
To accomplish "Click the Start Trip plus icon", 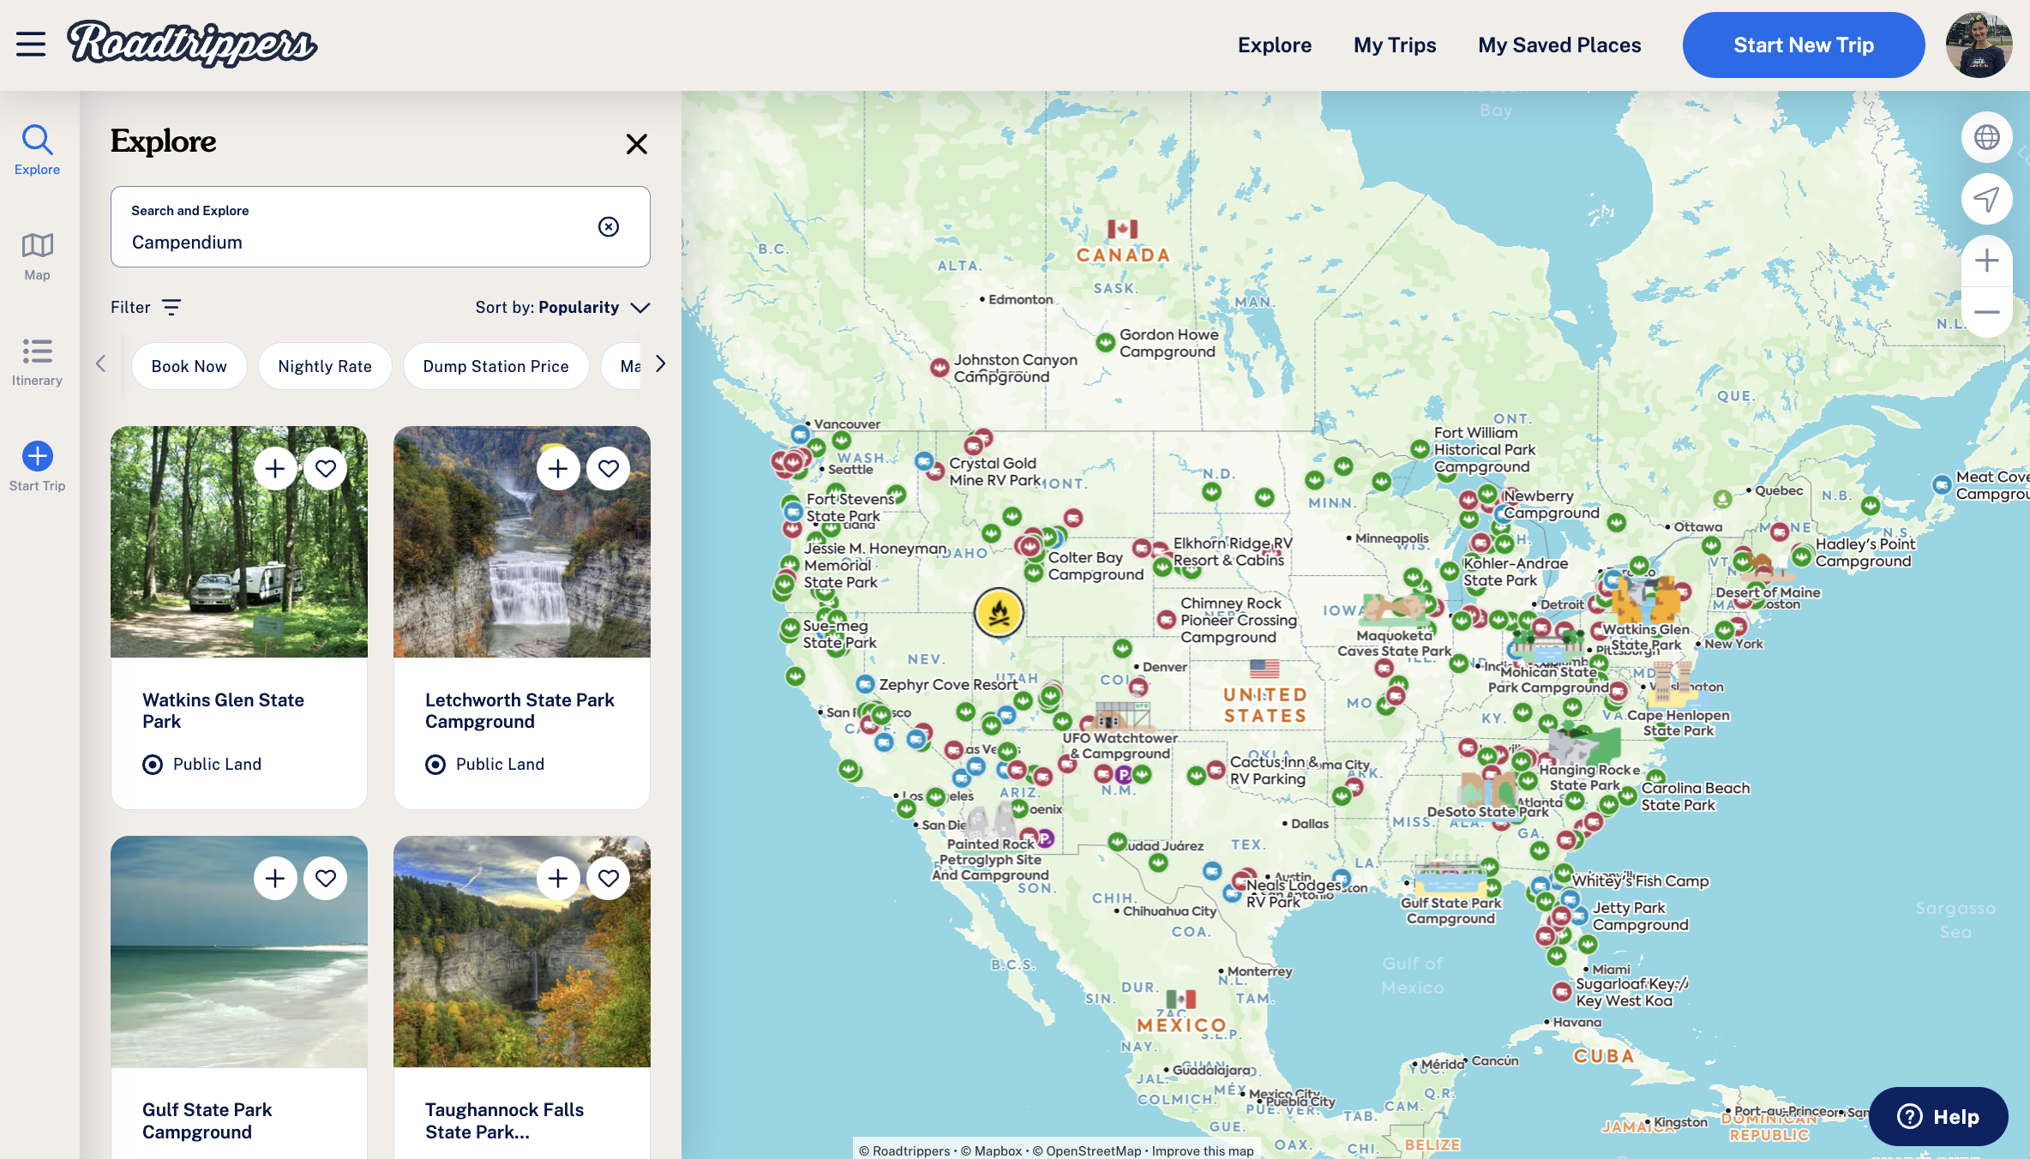I will (x=37, y=456).
